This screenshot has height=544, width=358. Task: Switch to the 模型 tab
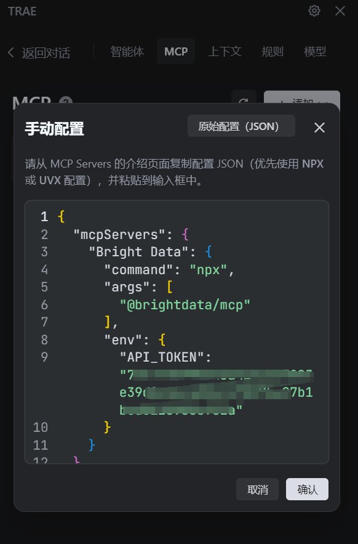pyautogui.click(x=316, y=52)
